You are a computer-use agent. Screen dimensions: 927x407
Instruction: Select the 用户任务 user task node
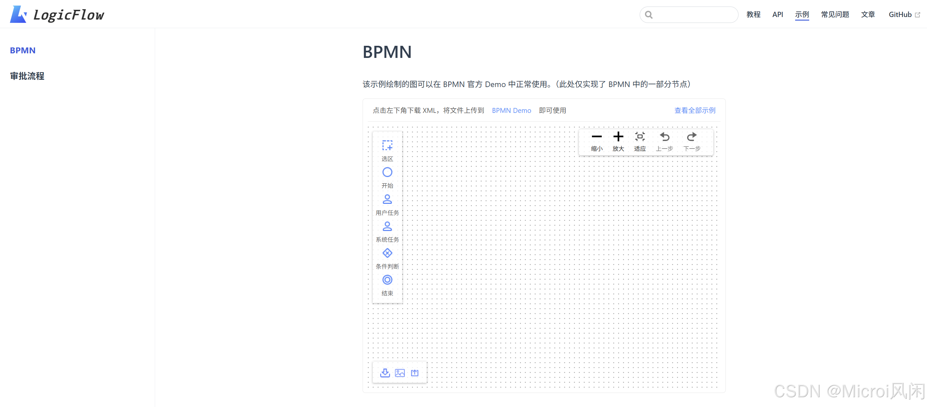(387, 199)
